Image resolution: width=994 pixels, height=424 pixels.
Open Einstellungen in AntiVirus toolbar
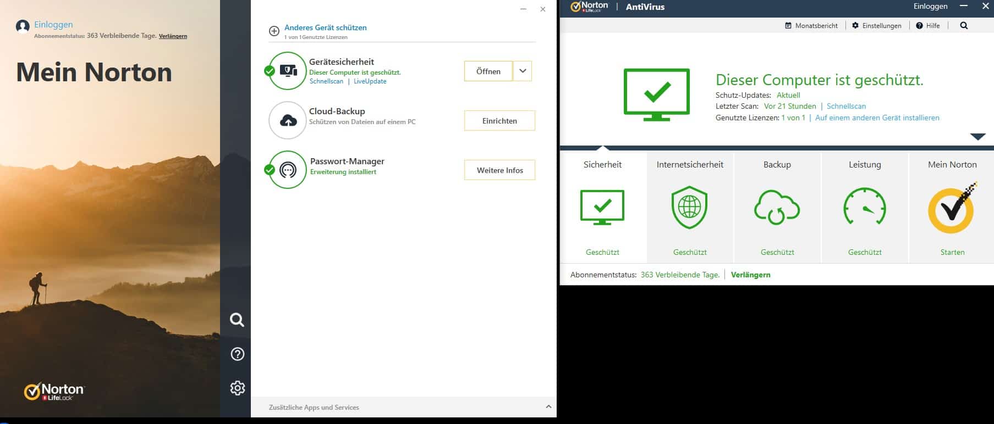tap(877, 26)
